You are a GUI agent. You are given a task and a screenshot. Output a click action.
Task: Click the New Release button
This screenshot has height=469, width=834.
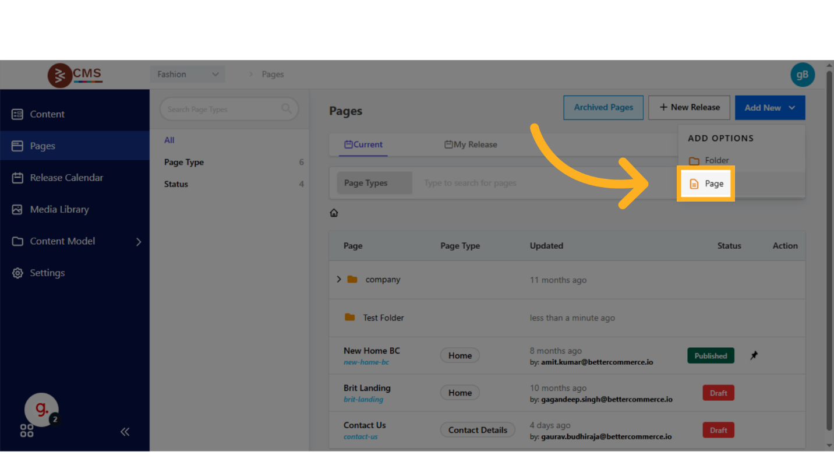(689, 108)
